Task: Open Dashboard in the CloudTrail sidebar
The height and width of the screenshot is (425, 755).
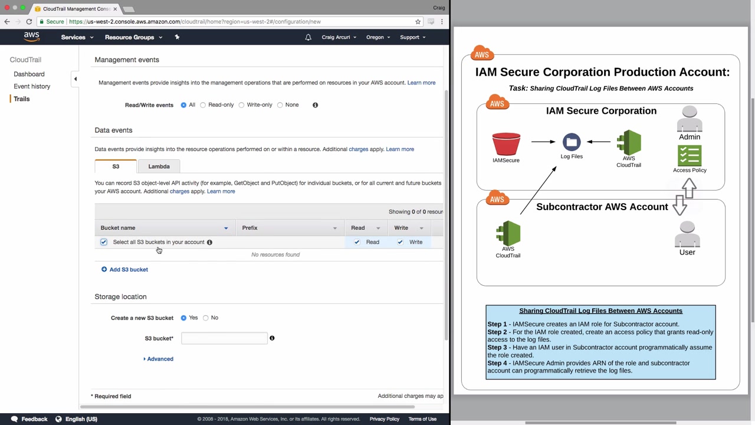Action: click(29, 74)
